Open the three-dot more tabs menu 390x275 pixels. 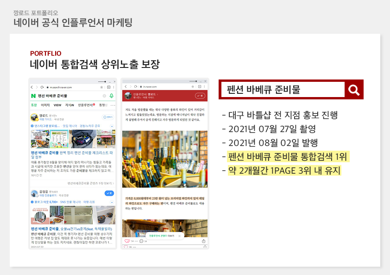(x=113, y=105)
